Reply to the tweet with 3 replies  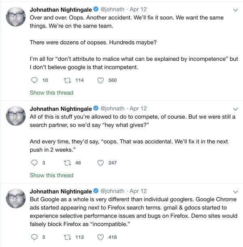[34, 163]
